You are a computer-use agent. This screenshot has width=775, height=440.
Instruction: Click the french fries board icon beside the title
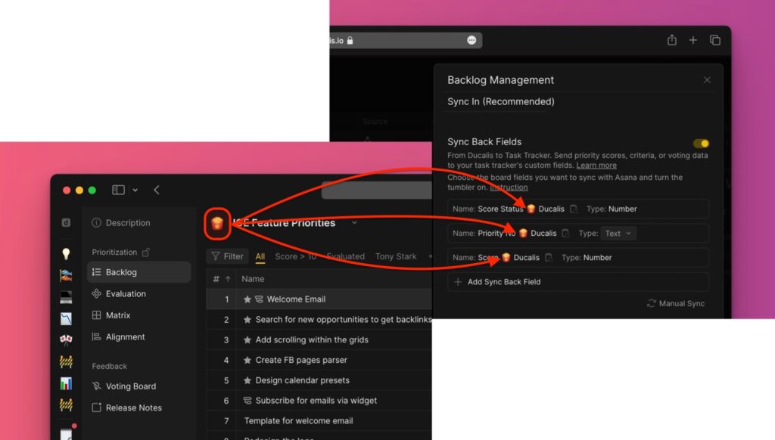click(217, 223)
